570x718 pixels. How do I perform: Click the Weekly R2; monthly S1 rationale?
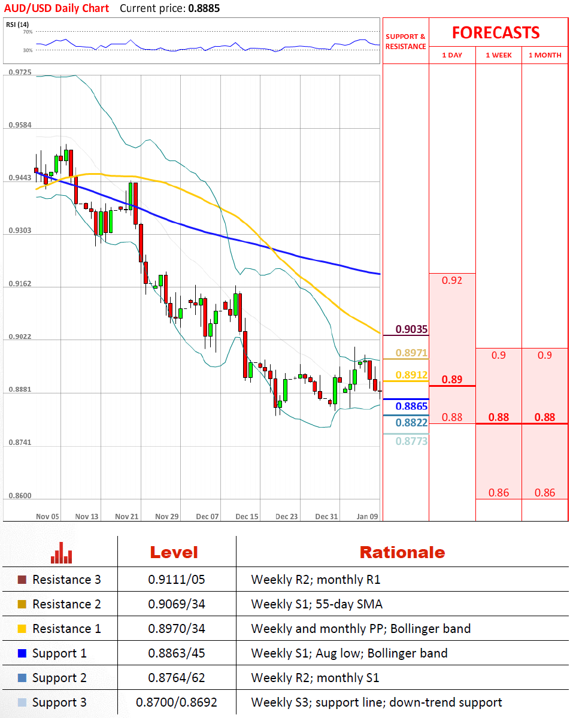pyautogui.click(x=316, y=678)
